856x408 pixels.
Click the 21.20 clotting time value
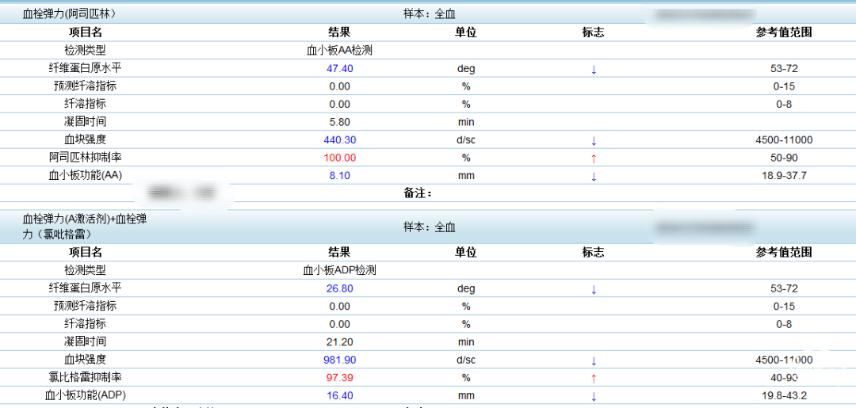click(x=339, y=342)
